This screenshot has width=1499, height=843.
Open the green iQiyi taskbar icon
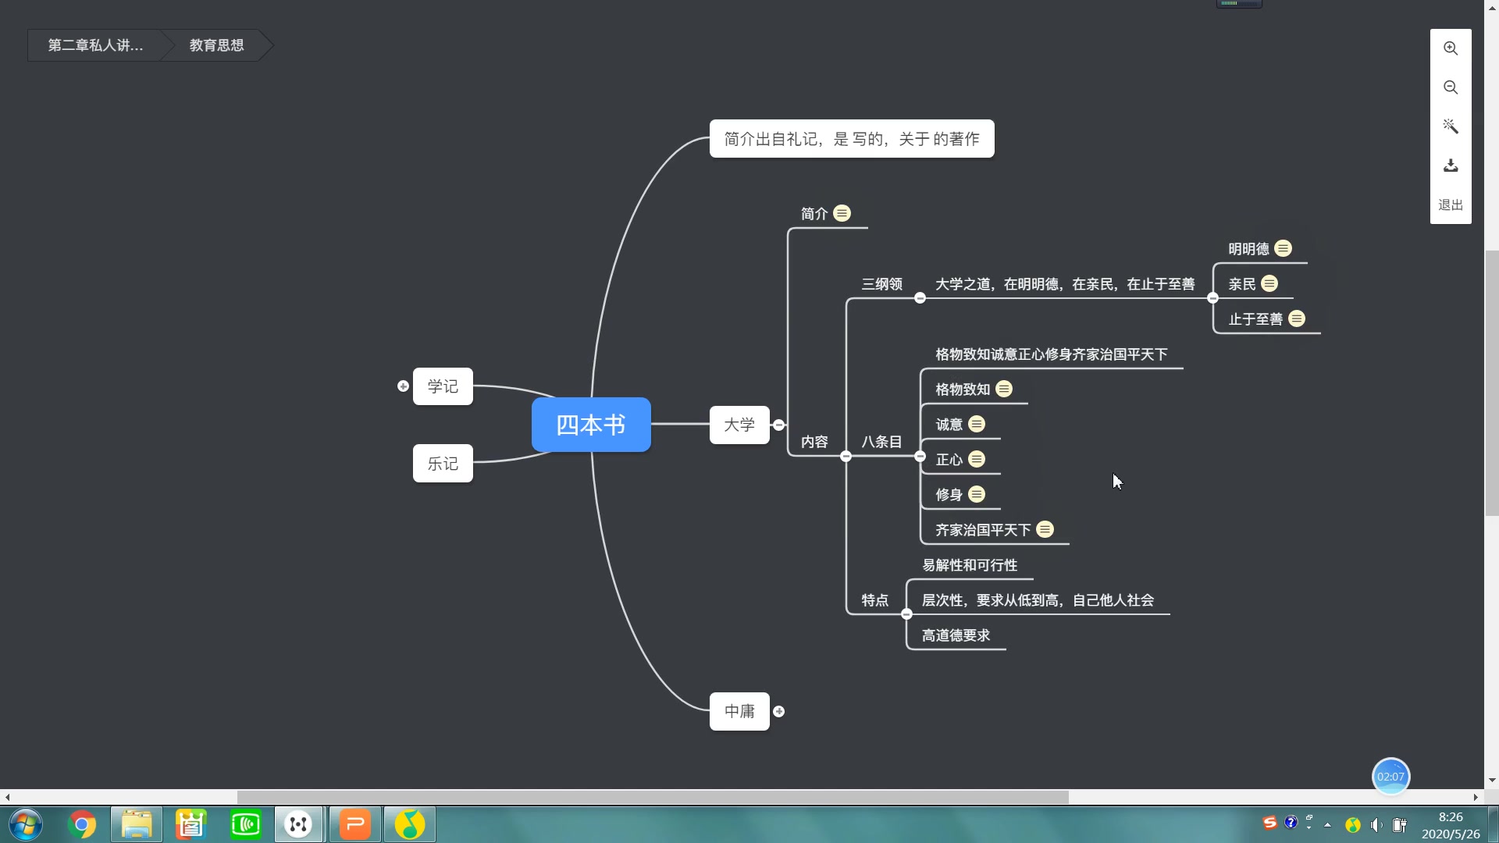(246, 824)
